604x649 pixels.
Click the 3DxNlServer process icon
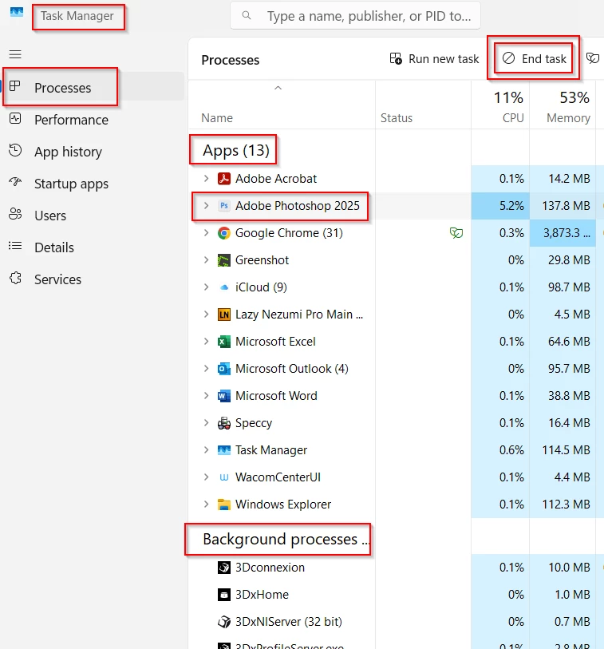(x=224, y=622)
